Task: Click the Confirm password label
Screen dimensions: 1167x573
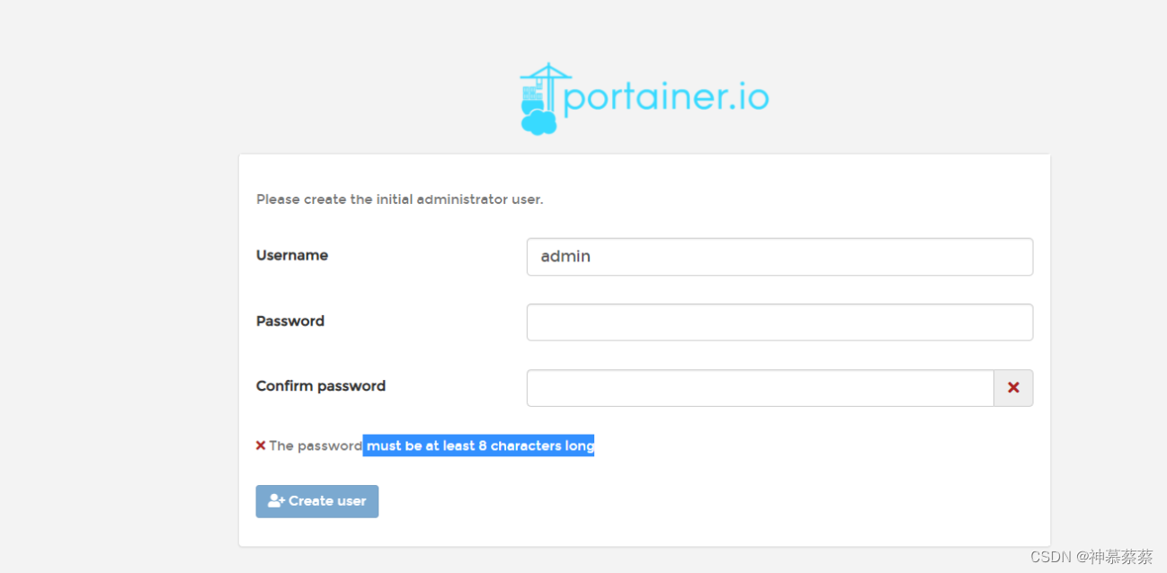Action: click(x=320, y=386)
